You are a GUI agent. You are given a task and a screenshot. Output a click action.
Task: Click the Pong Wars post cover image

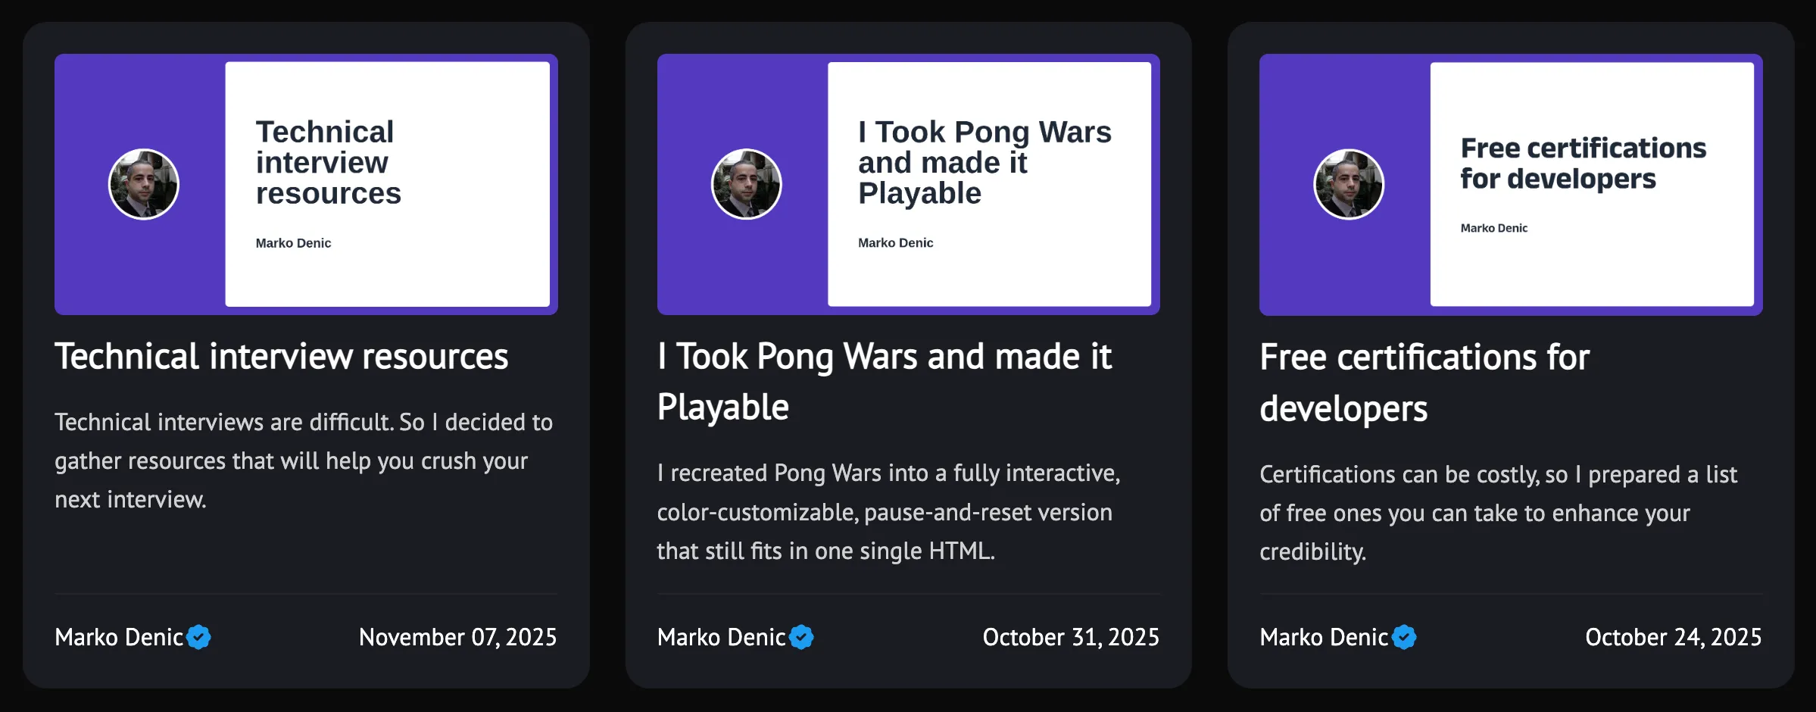[908, 184]
